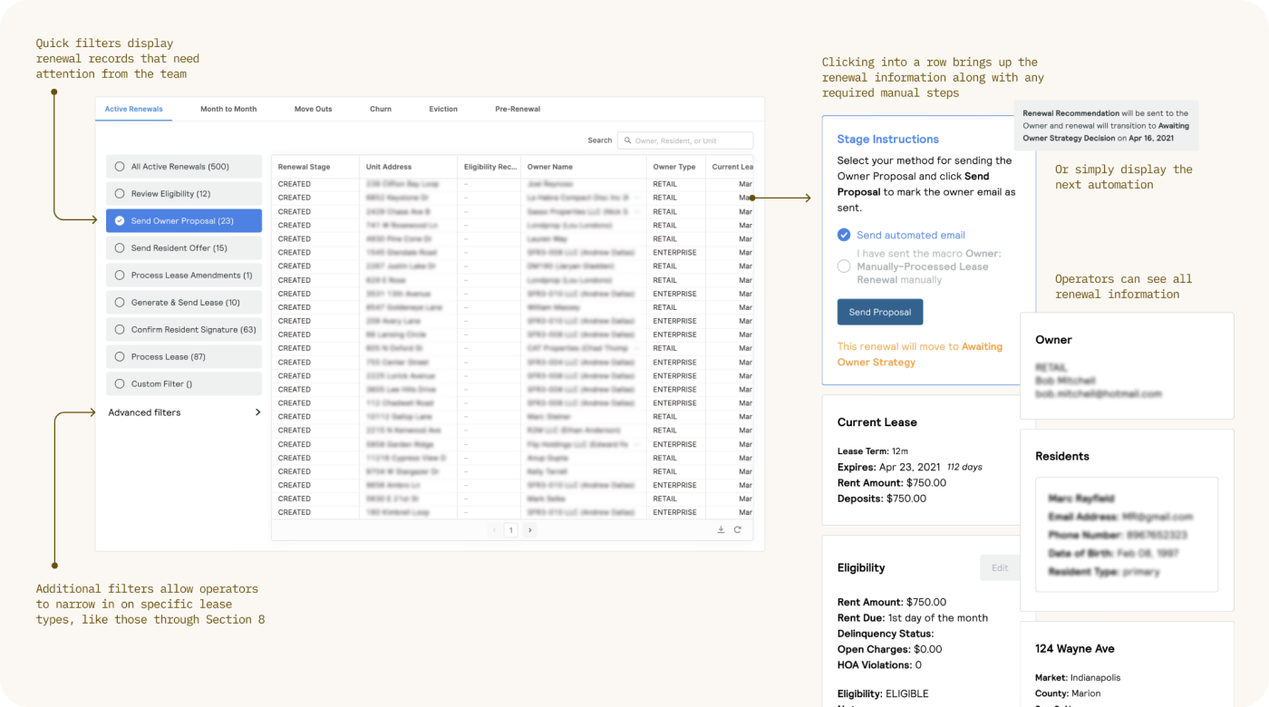Image resolution: width=1269 pixels, height=707 pixels.
Task: Click the refresh icon below the table
Action: click(738, 530)
